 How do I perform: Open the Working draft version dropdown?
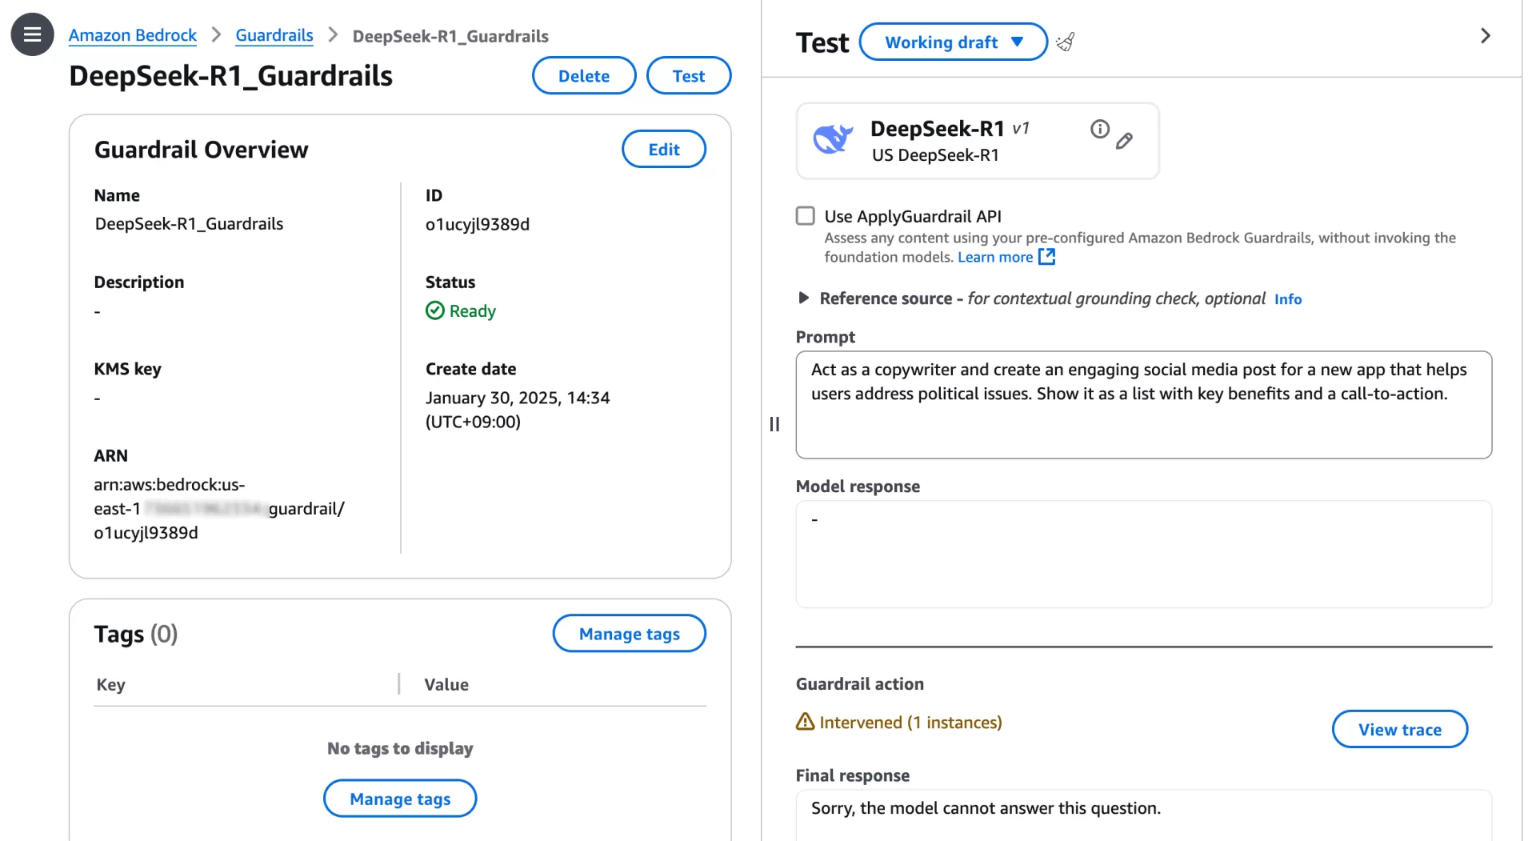[x=954, y=42]
